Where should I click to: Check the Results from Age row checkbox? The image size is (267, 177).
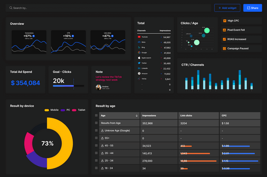97,123
